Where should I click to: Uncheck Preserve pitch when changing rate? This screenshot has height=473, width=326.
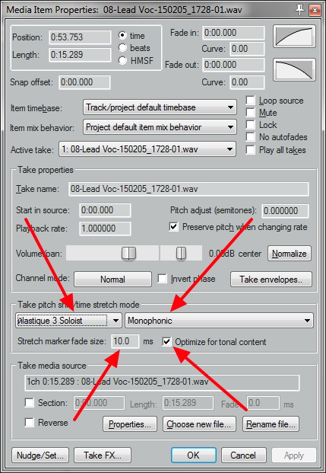point(174,227)
